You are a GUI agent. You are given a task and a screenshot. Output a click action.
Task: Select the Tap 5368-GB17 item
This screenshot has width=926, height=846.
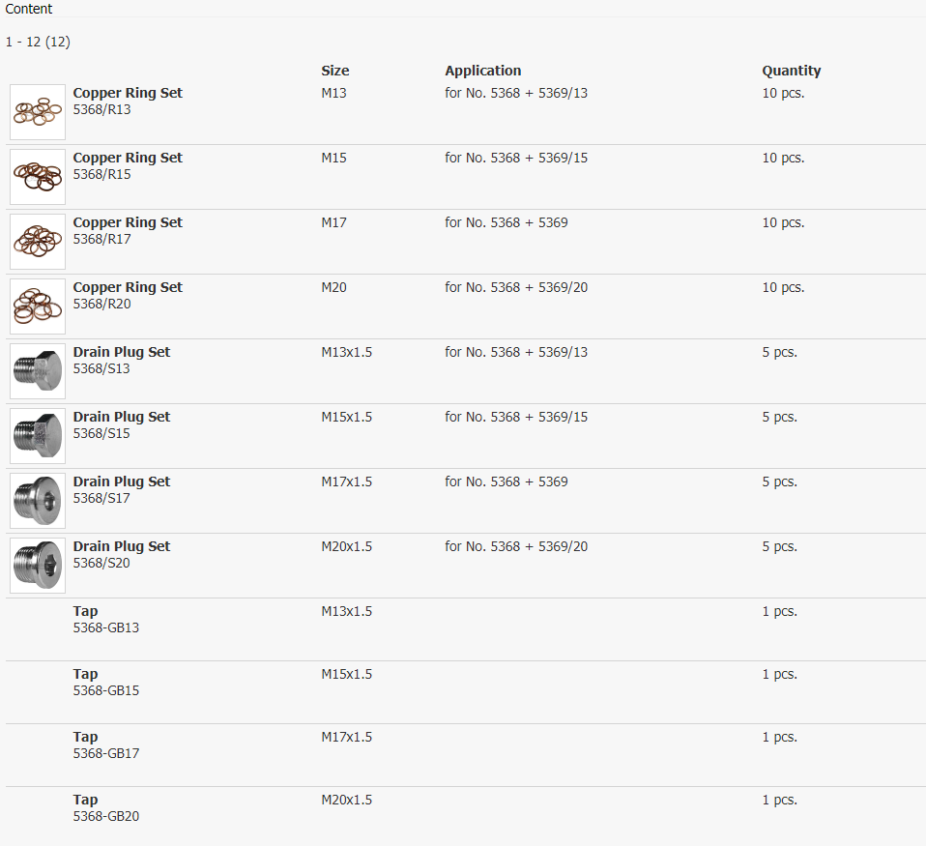coord(85,737)
